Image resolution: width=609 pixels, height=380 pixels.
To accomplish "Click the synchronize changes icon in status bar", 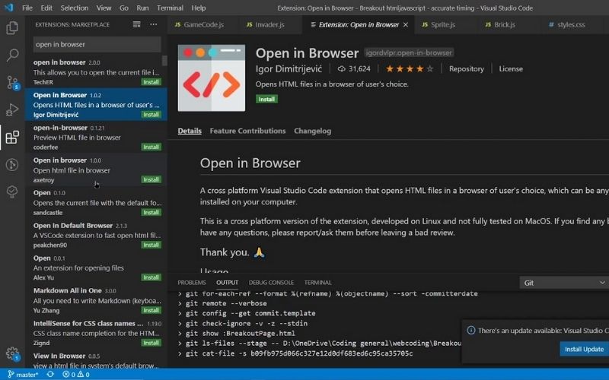I will (50, 375).
